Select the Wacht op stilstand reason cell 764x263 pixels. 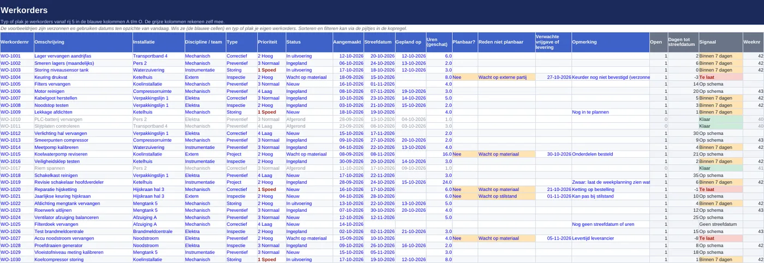[x=506, y=196]
